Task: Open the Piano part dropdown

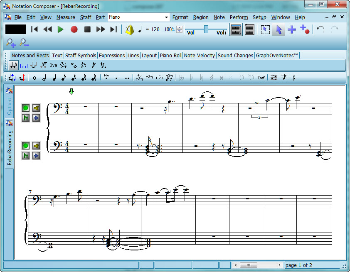Action: pyautogui.click(x=166, y=17)
